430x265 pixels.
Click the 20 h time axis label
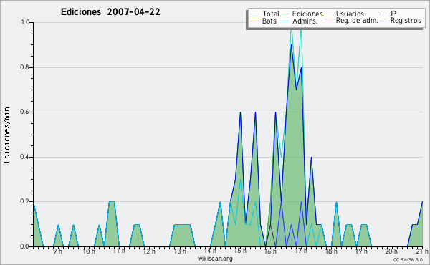pos(391,251)
